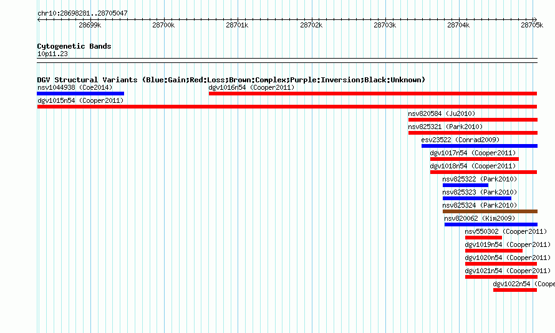Click the brown complex bar under nsv825324
555x333 pixels.
pyautogui.click(x=490, y=211)
